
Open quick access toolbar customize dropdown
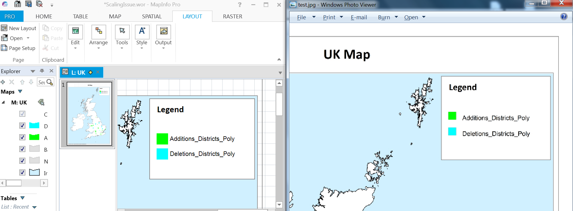click(x=52, y=5)
